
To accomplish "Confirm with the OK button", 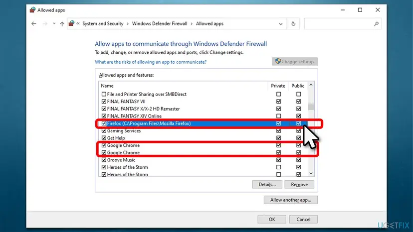I will tap(272, 220).
